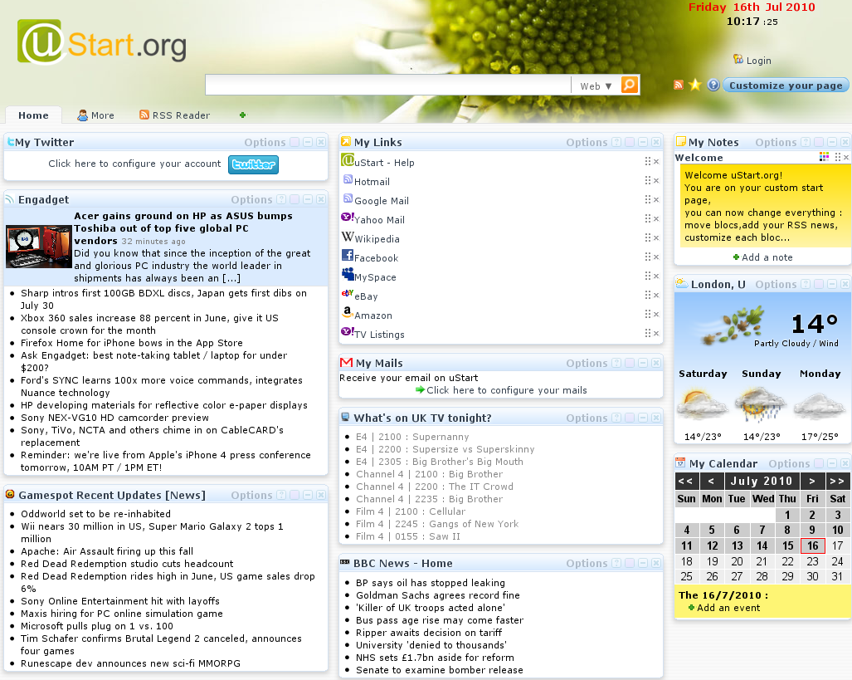This screenshot has height=680, width=852.
Task: Expand Options for the My Mails widget
Action: pos(587,363)
